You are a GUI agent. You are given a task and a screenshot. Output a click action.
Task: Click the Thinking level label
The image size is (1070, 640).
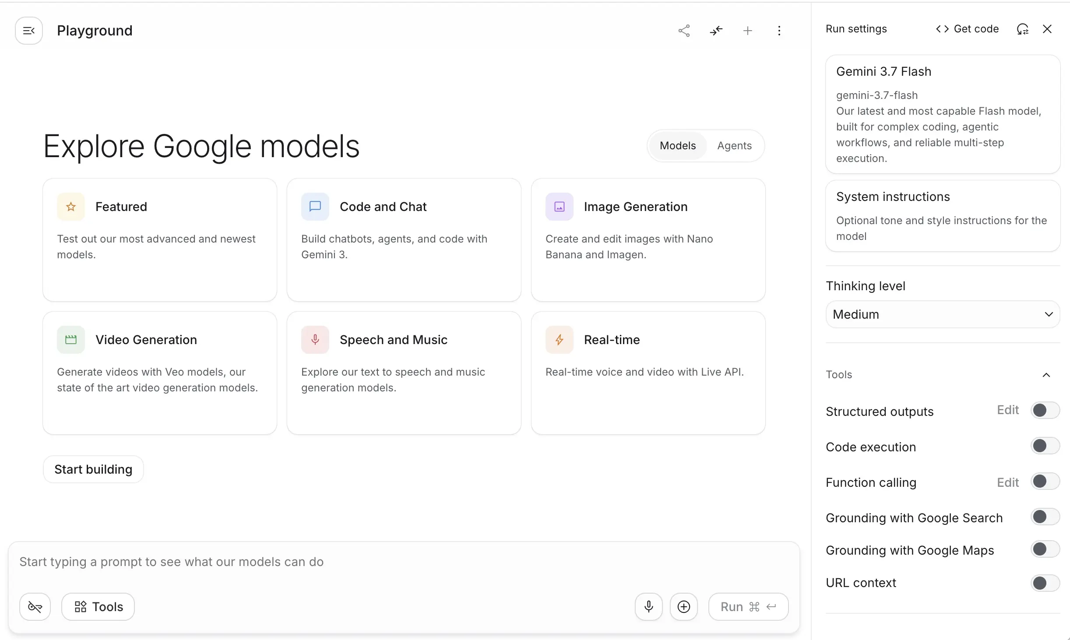point(866,286)
